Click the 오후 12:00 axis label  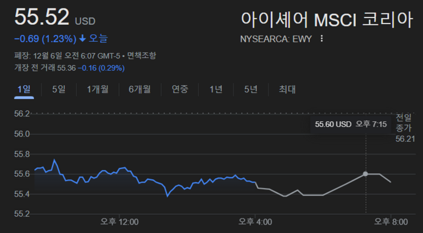click(x=120, y=222)
